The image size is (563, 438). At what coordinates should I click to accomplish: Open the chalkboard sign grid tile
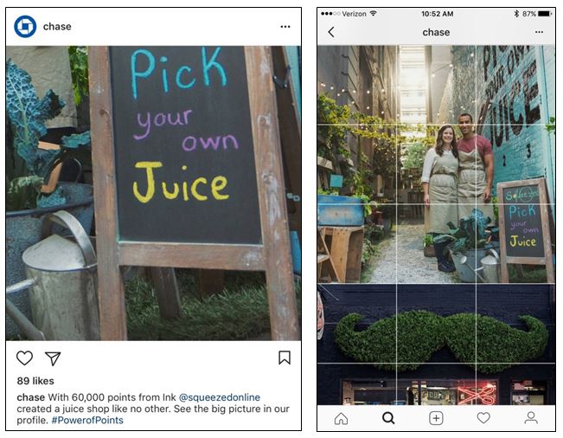coord(515,243)
